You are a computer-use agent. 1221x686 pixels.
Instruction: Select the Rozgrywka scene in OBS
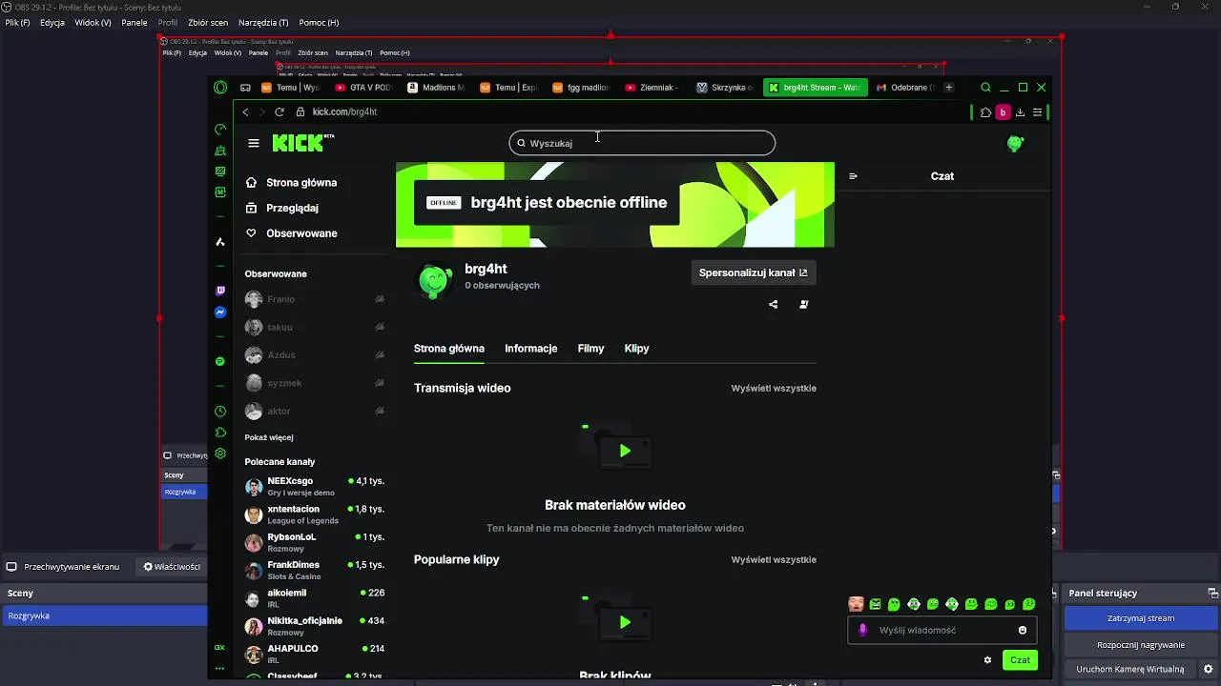(x=103, y=615)
